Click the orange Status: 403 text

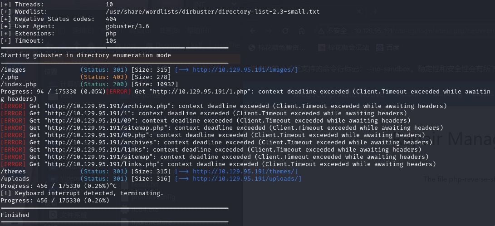104,77
